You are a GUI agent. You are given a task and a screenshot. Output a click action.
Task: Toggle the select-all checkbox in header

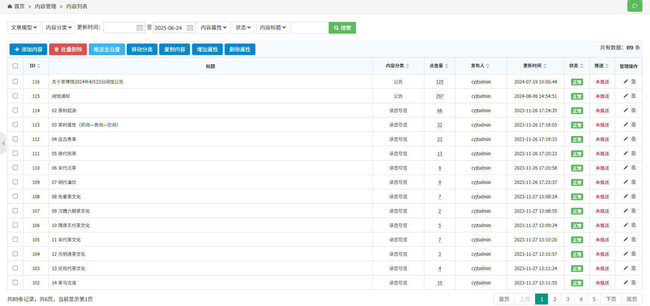[15, 66]
